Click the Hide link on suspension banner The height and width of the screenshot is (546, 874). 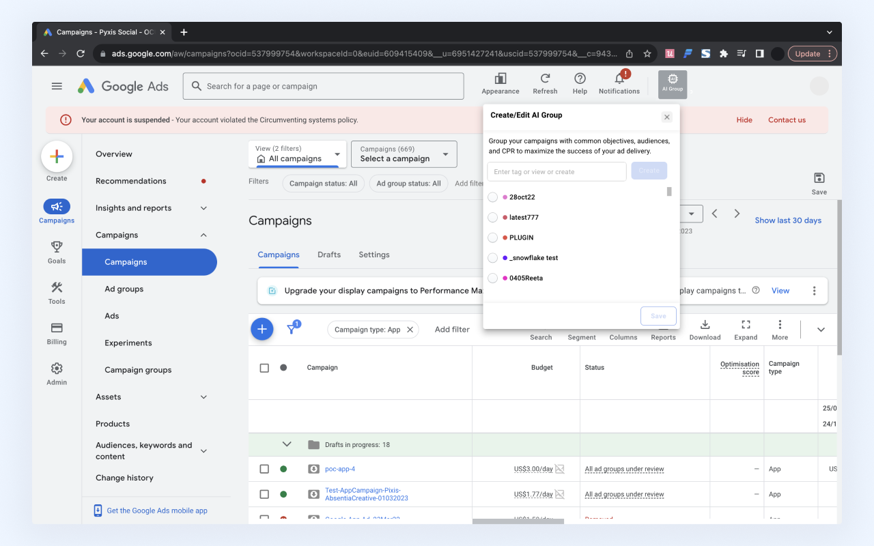[744, 120]
